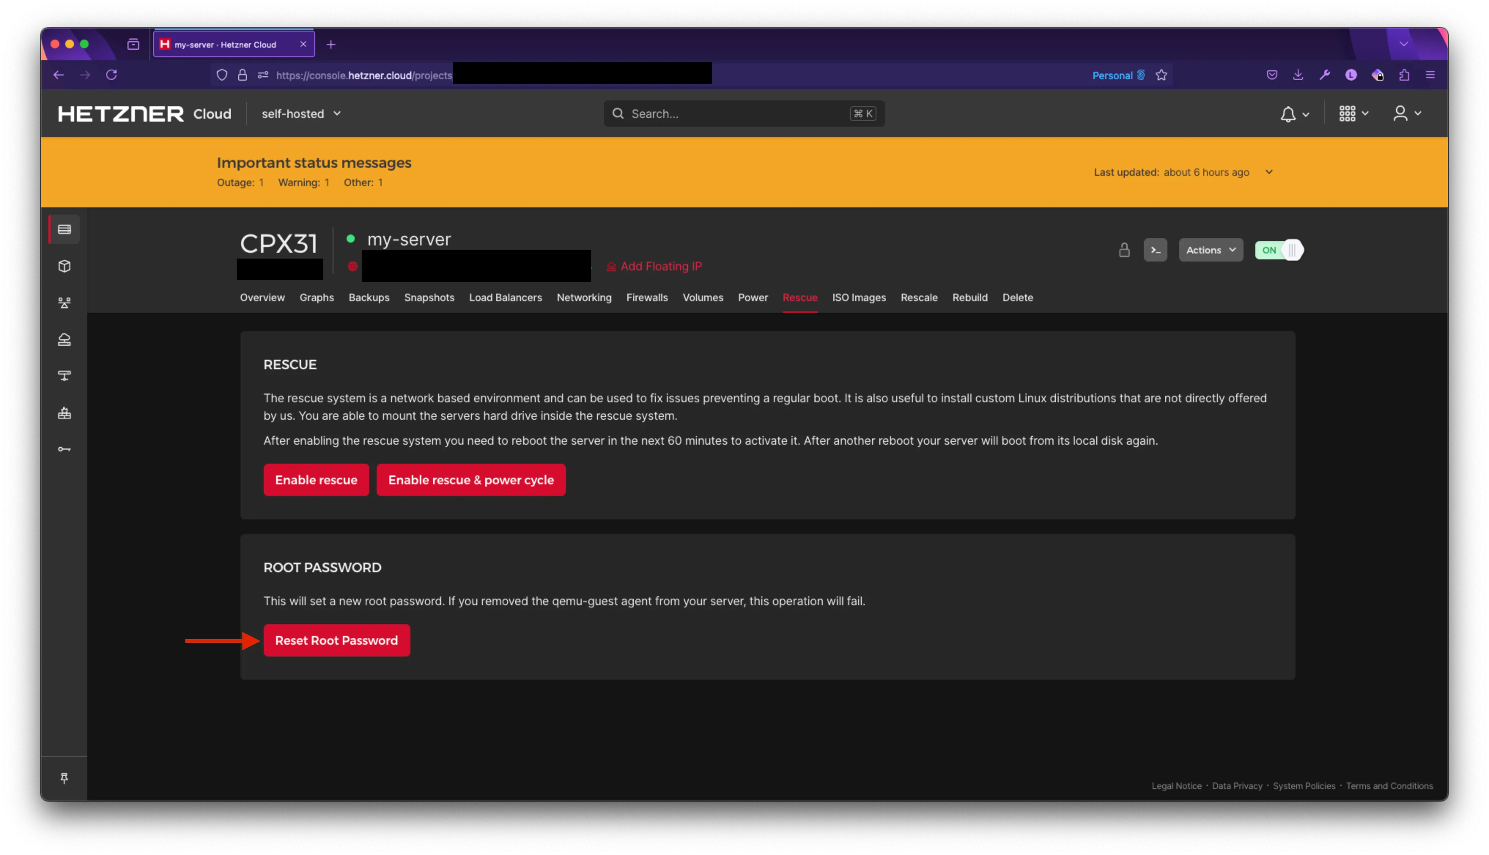
Task: Open Firefox tab overview icon
Action: coord(133,45)
